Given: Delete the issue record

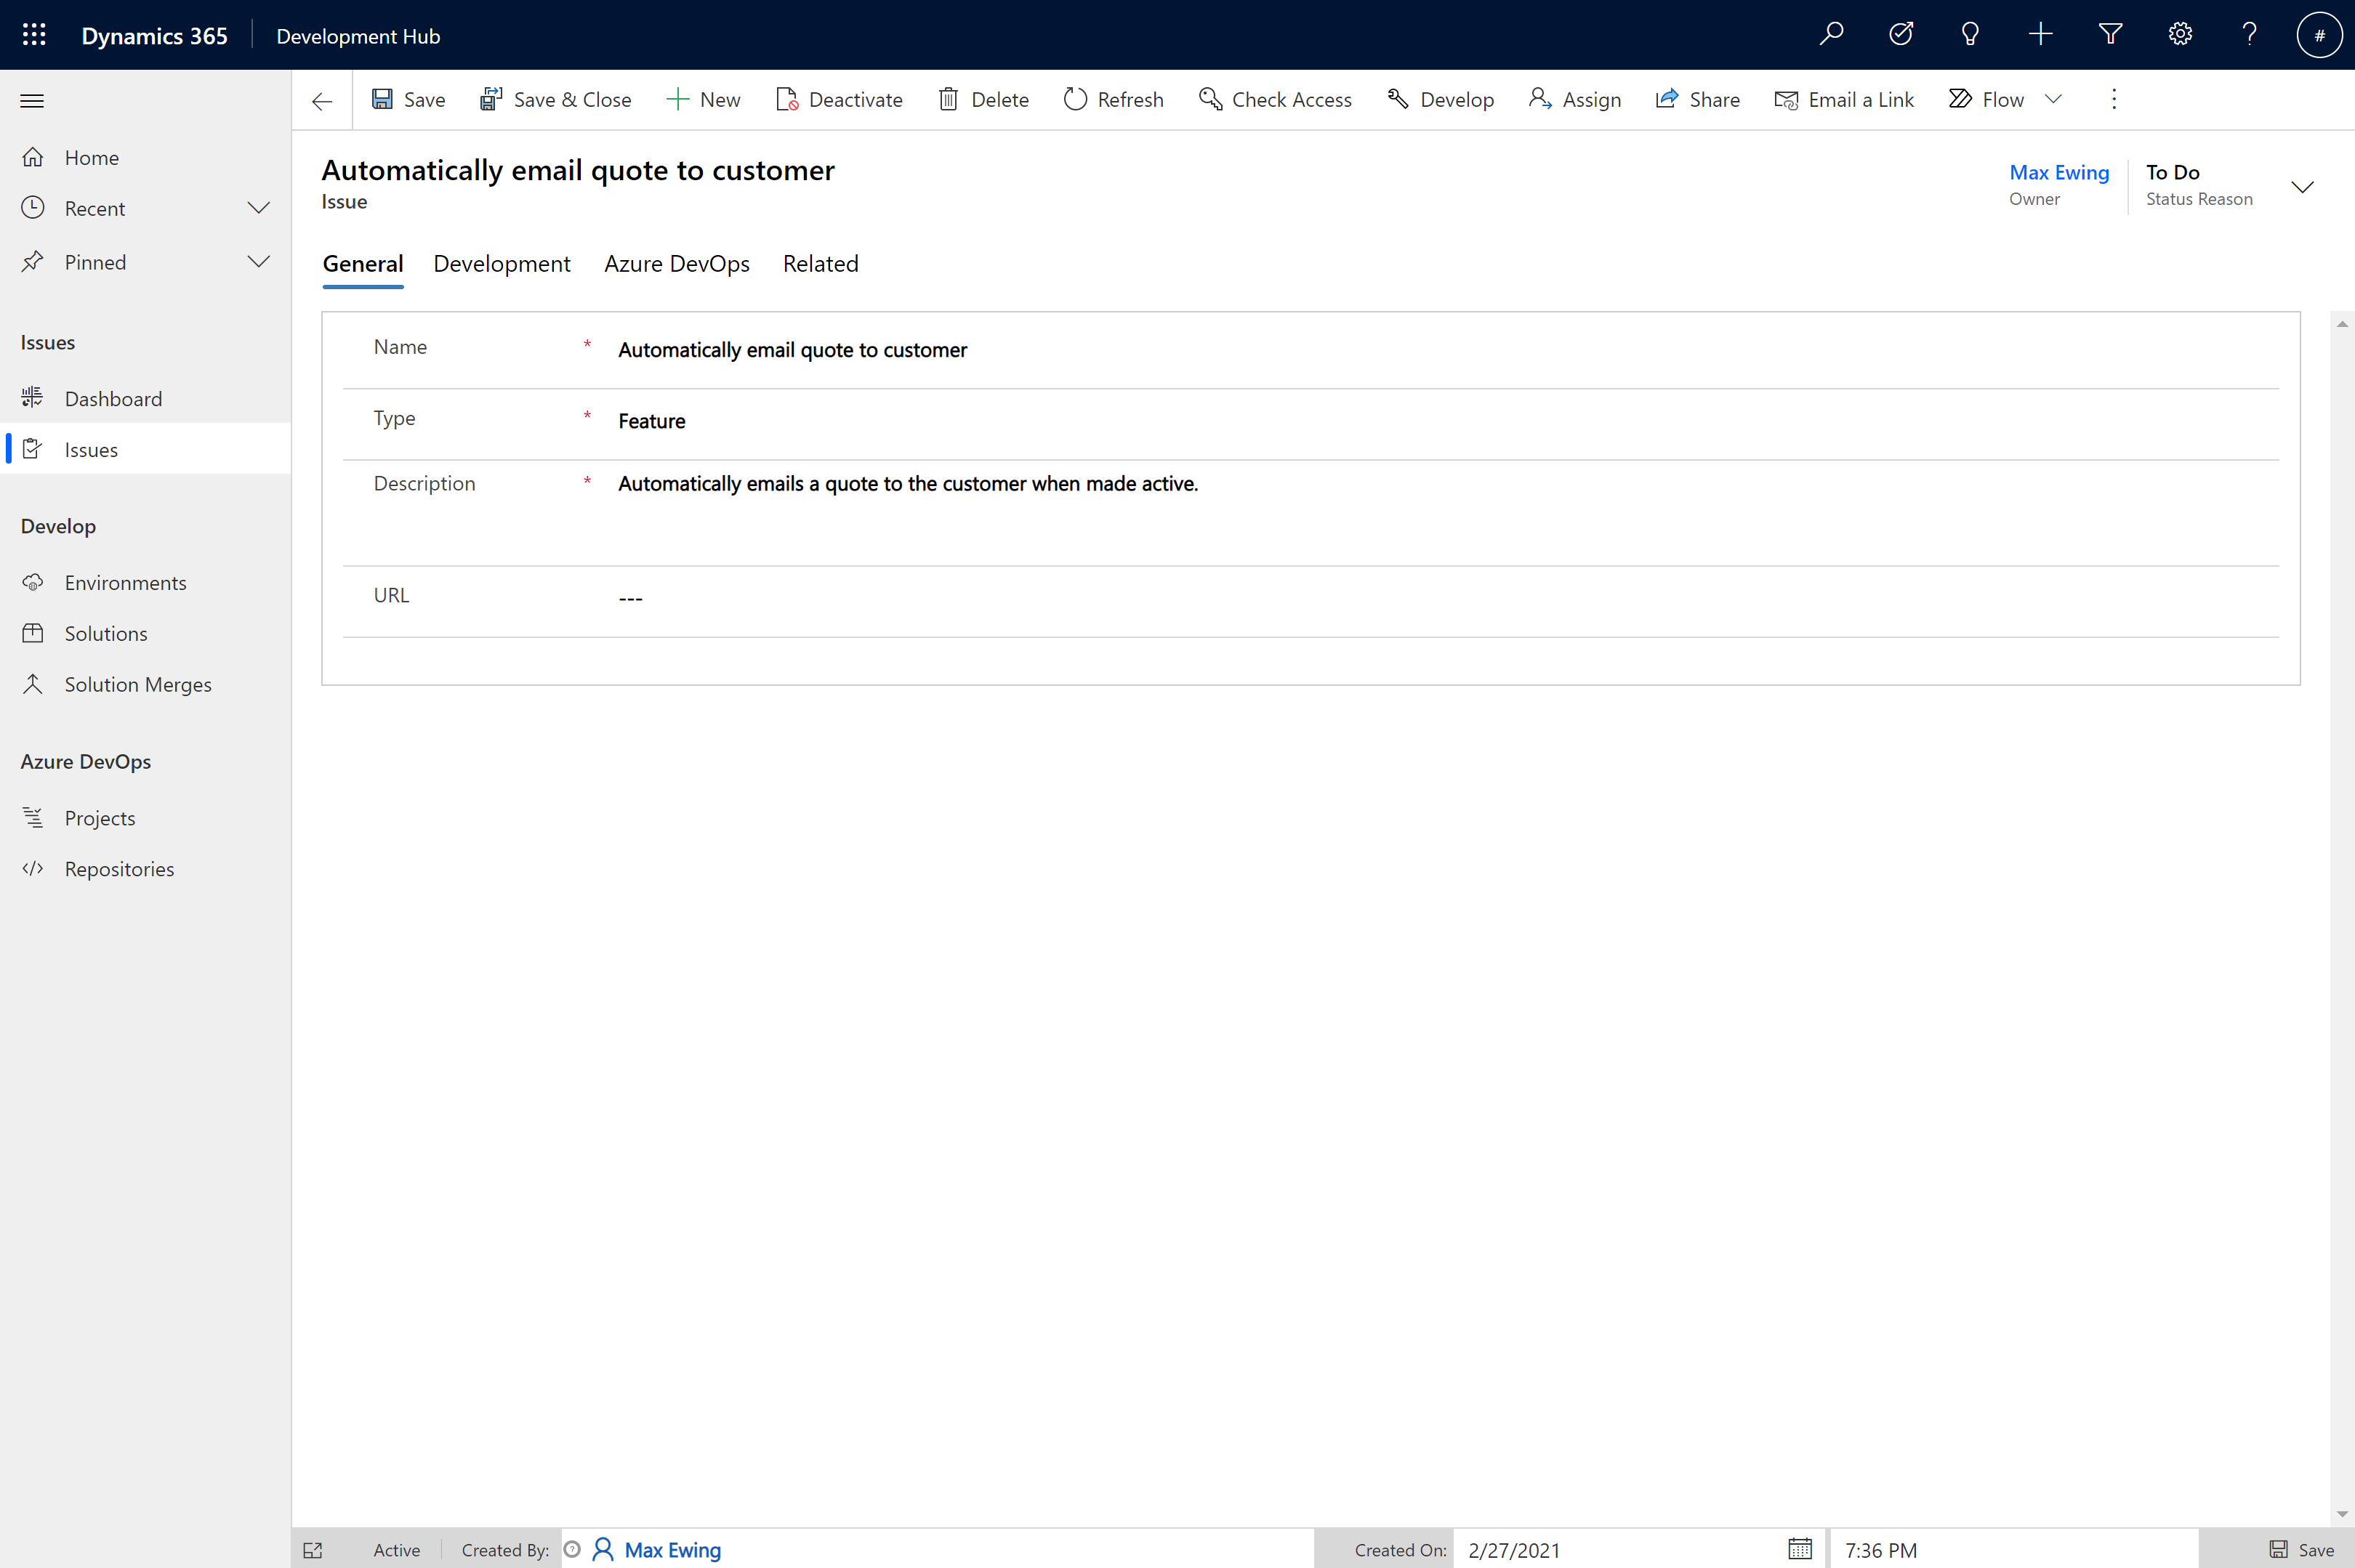Looking at the screenshot, I should (x=983, y=100).
